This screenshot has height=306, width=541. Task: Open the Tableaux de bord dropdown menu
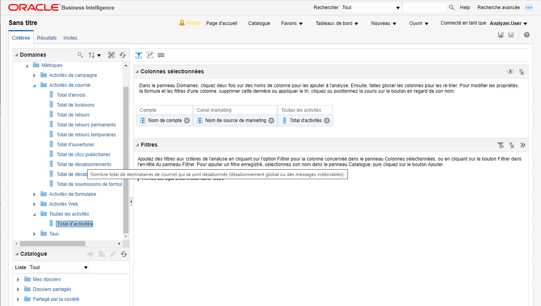click(337, 23)
